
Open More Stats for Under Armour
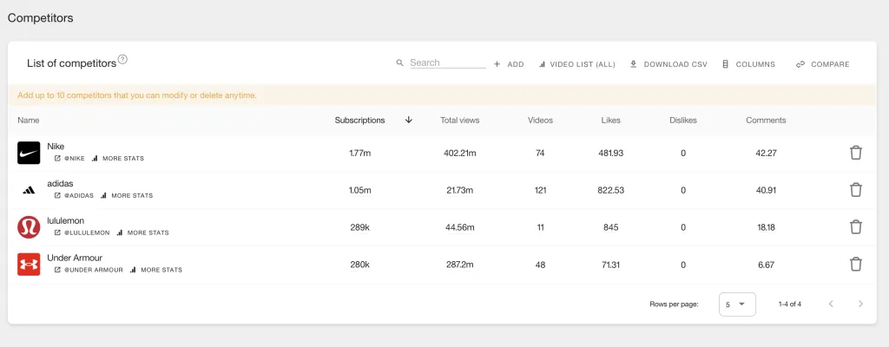156,270
